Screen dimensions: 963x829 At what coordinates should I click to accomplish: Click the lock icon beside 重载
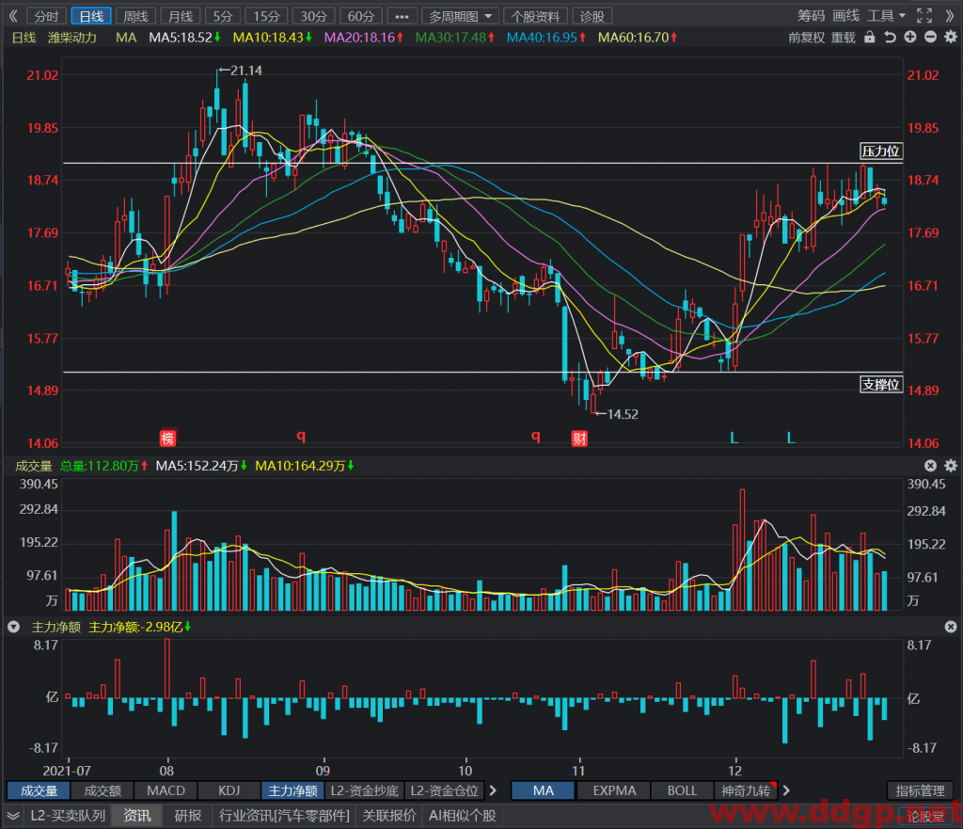(870, 38)
